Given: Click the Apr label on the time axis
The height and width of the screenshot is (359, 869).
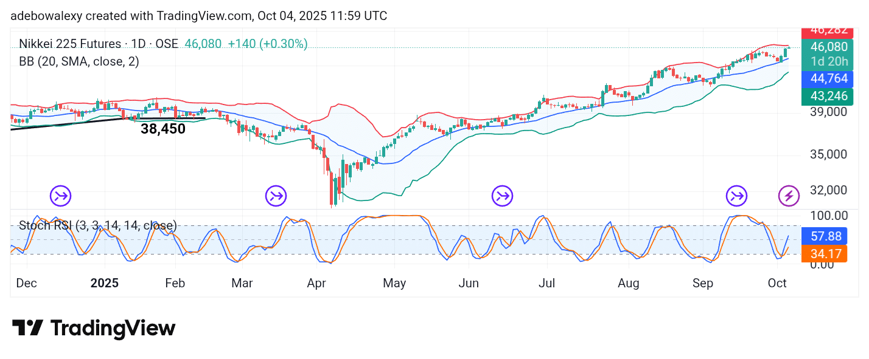Looking at the screenshot, I should point(316,283).
